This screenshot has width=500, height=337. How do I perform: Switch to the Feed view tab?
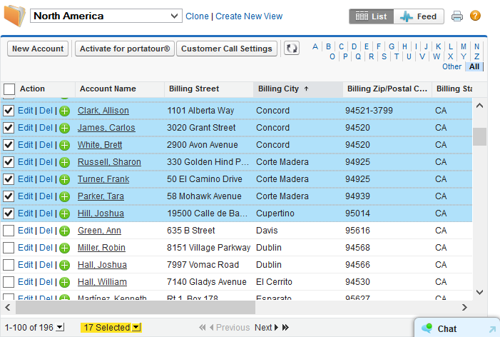[419, 16]
